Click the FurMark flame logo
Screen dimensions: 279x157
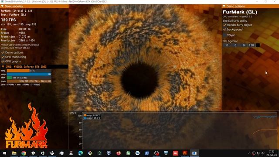27,126
